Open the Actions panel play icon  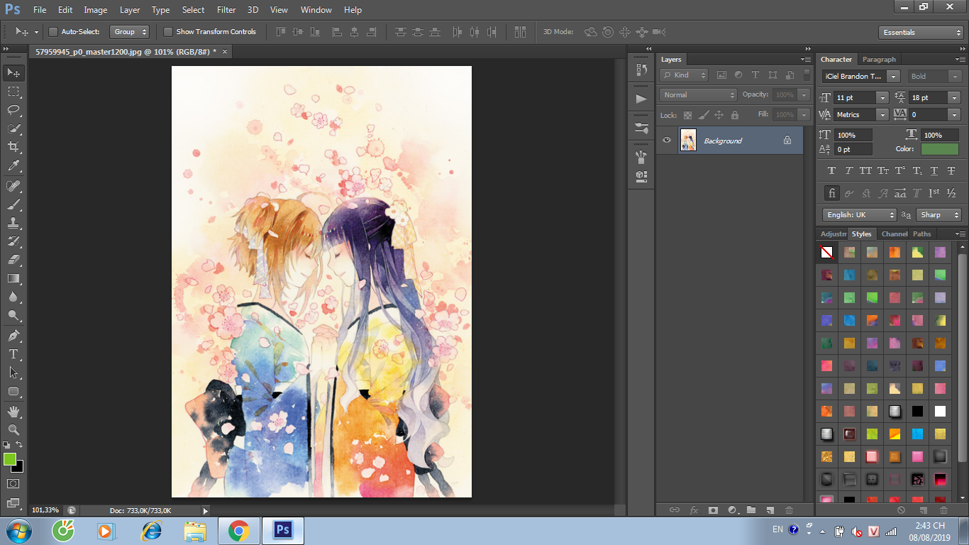click(641, 99)
